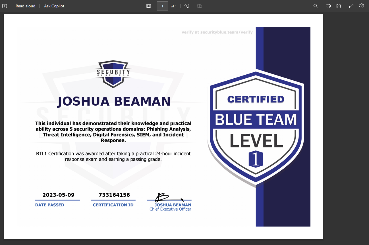Image resolution: width=369 pixels, height=245 pixels.
Task: Switch to two-page layout view
Action: [199, 6]
